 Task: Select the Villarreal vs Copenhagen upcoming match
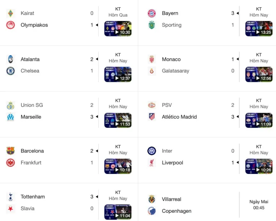(x=207, y=205)
